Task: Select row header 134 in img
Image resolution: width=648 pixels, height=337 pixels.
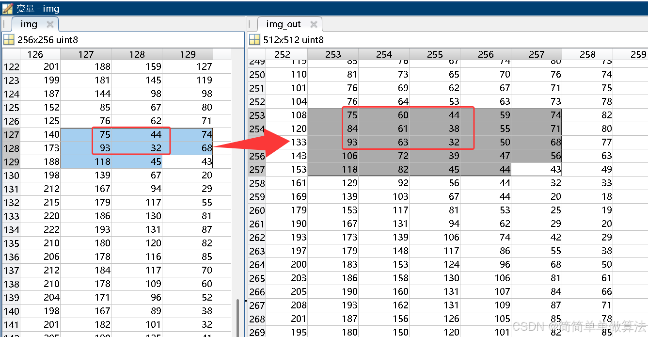Action: [12, 229]
